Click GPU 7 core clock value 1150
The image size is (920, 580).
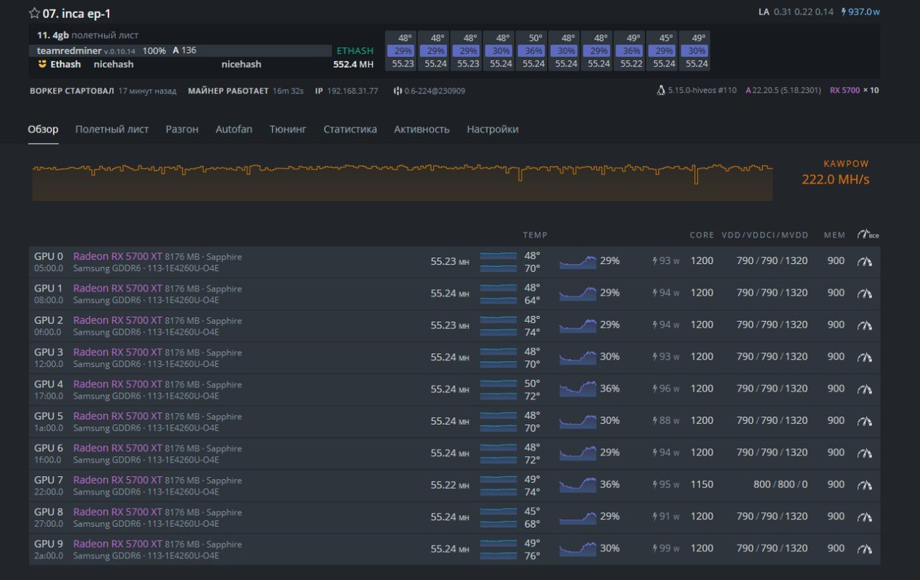[701, 484]
